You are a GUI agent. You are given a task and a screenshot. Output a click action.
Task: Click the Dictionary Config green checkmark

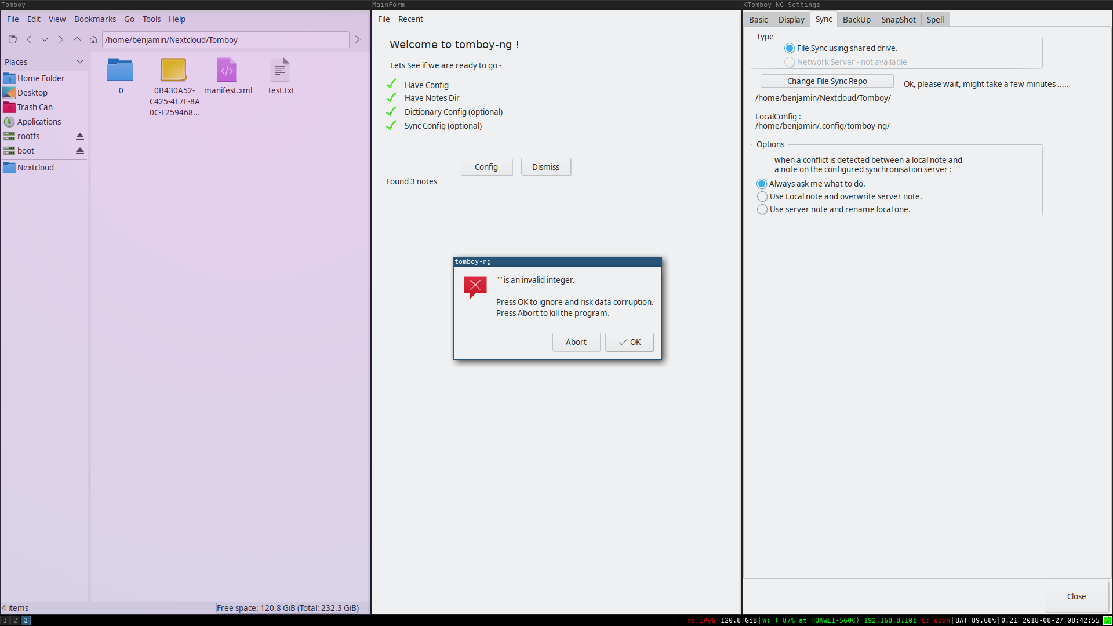391,111
